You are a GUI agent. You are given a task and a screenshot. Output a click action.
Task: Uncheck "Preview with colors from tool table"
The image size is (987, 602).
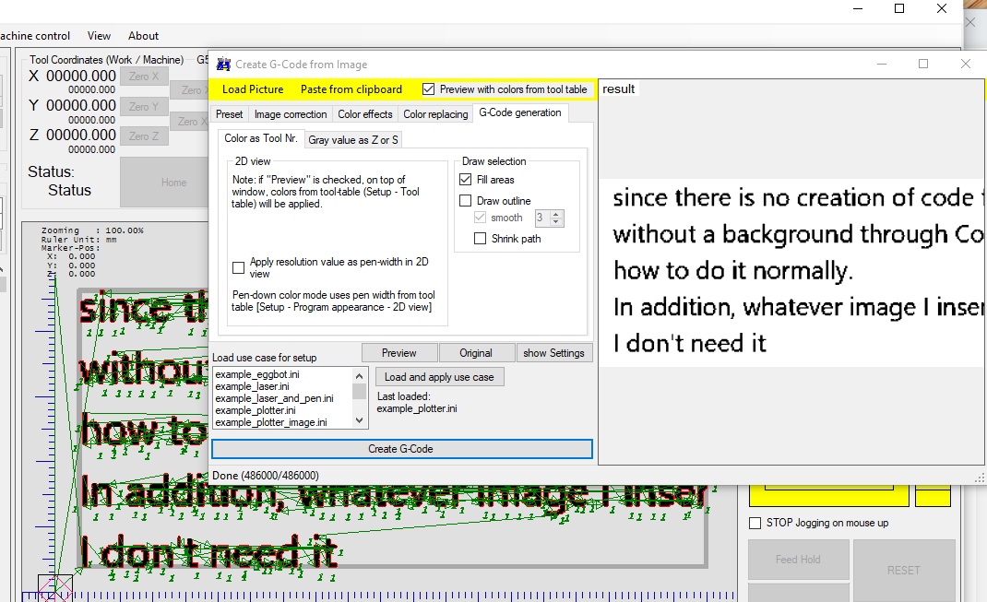click(x=427, y=89)
